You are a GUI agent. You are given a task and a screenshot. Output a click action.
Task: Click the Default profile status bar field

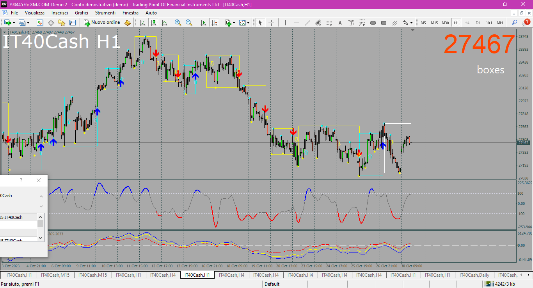[272, 284]
